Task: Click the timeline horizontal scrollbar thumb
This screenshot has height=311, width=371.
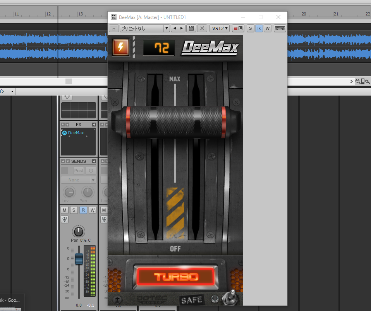Action: (x=69, y=82)
